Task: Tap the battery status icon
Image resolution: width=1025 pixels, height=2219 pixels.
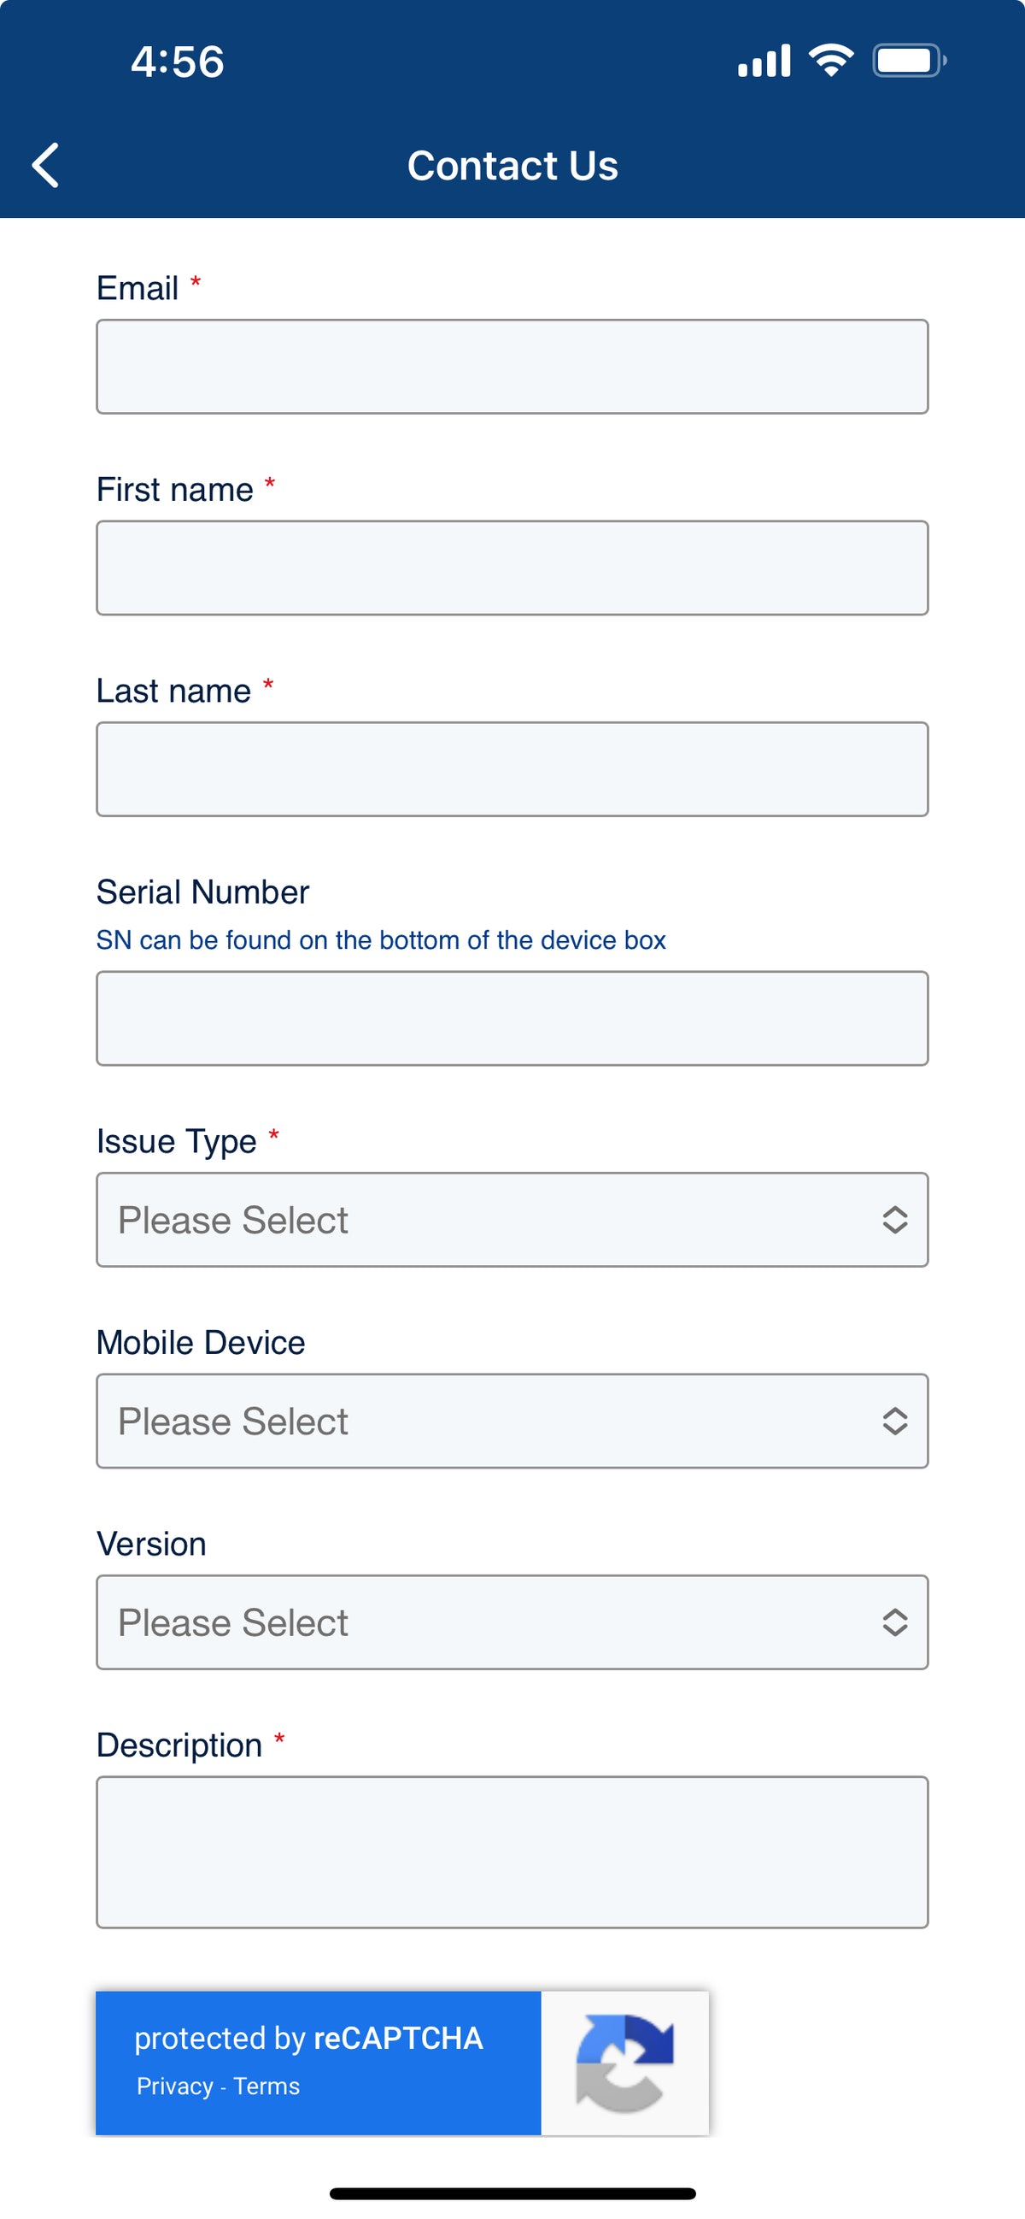Action: [x=909, y=61]
